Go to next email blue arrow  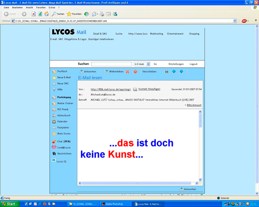(x=181, y=72)
